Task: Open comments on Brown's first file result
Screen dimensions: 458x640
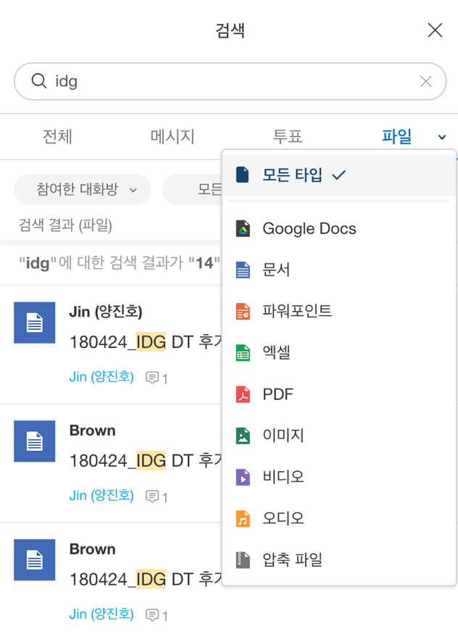Action: (x=157, y=496)
